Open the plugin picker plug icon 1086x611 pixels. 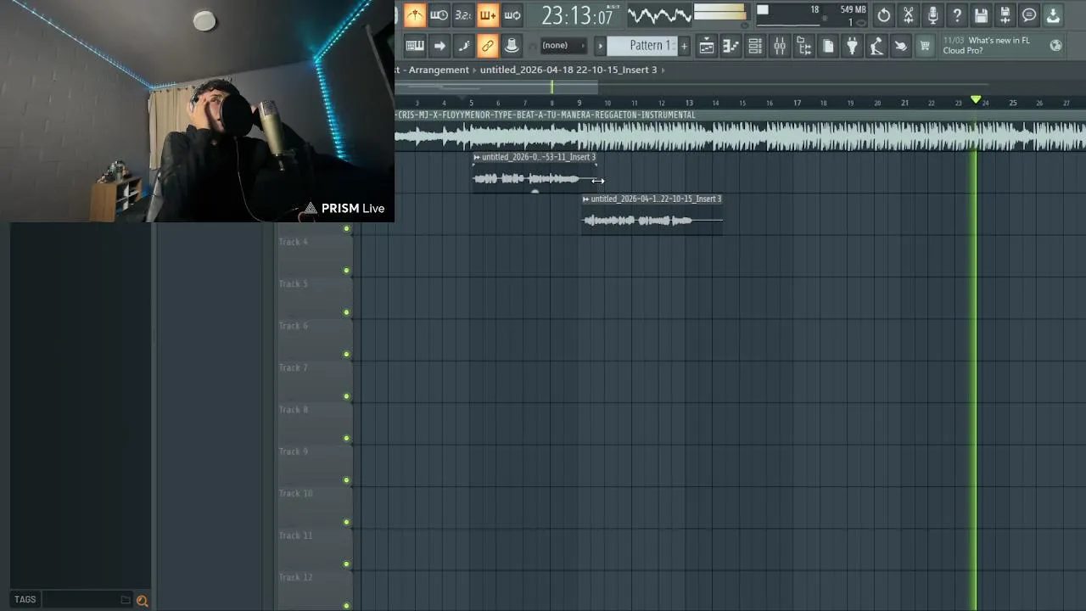pos(853,47)
